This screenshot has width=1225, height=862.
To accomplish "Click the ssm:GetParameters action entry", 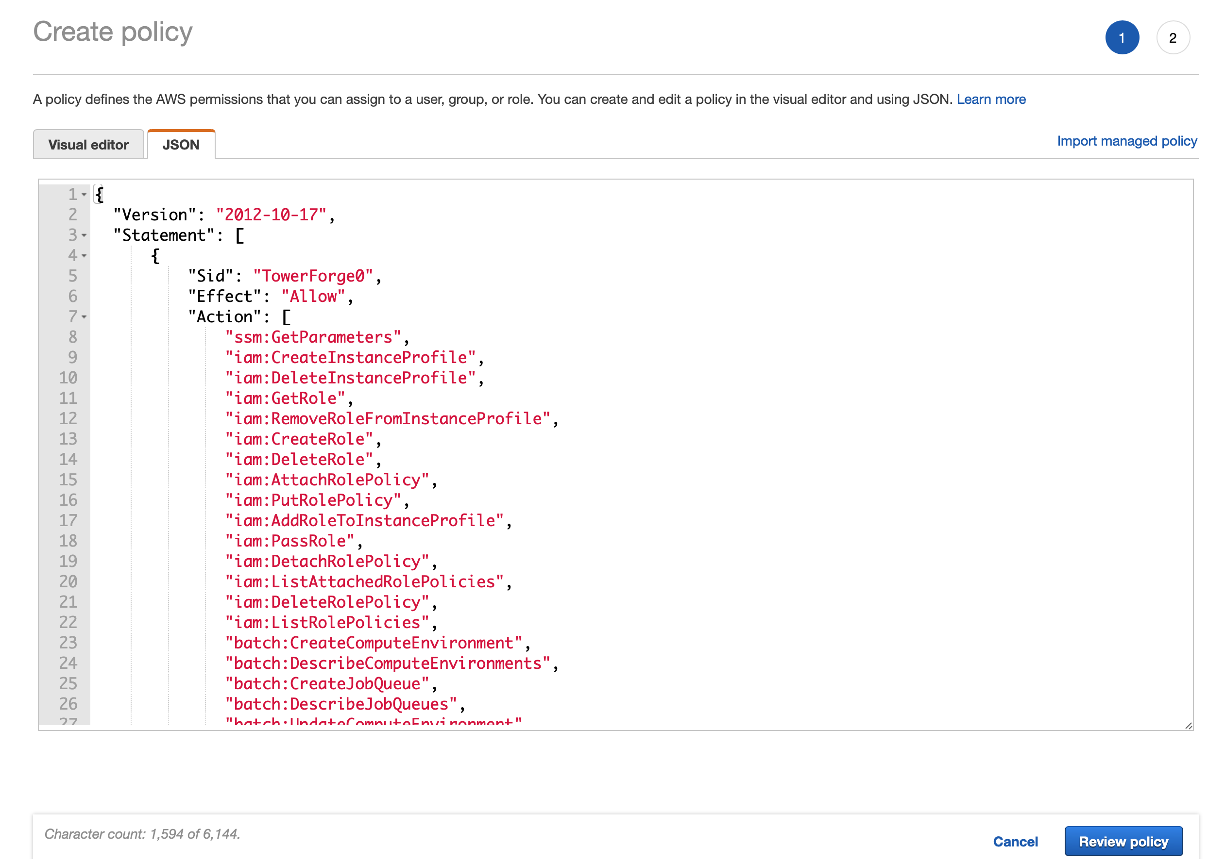I will (x=313, y=337).
